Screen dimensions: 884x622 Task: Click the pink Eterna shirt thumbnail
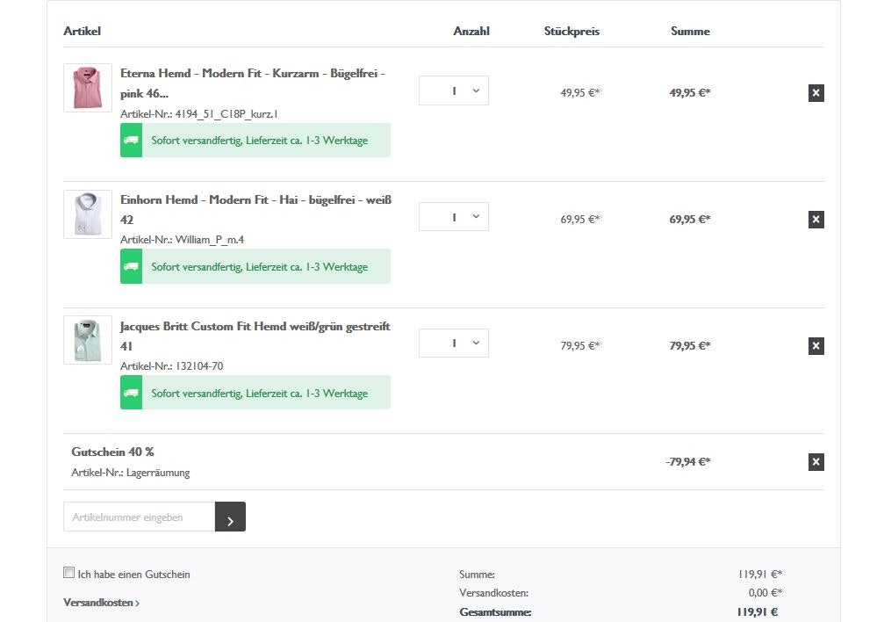pyautogui.click(x=88, y=87)
